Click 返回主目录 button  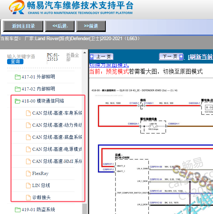23,26
